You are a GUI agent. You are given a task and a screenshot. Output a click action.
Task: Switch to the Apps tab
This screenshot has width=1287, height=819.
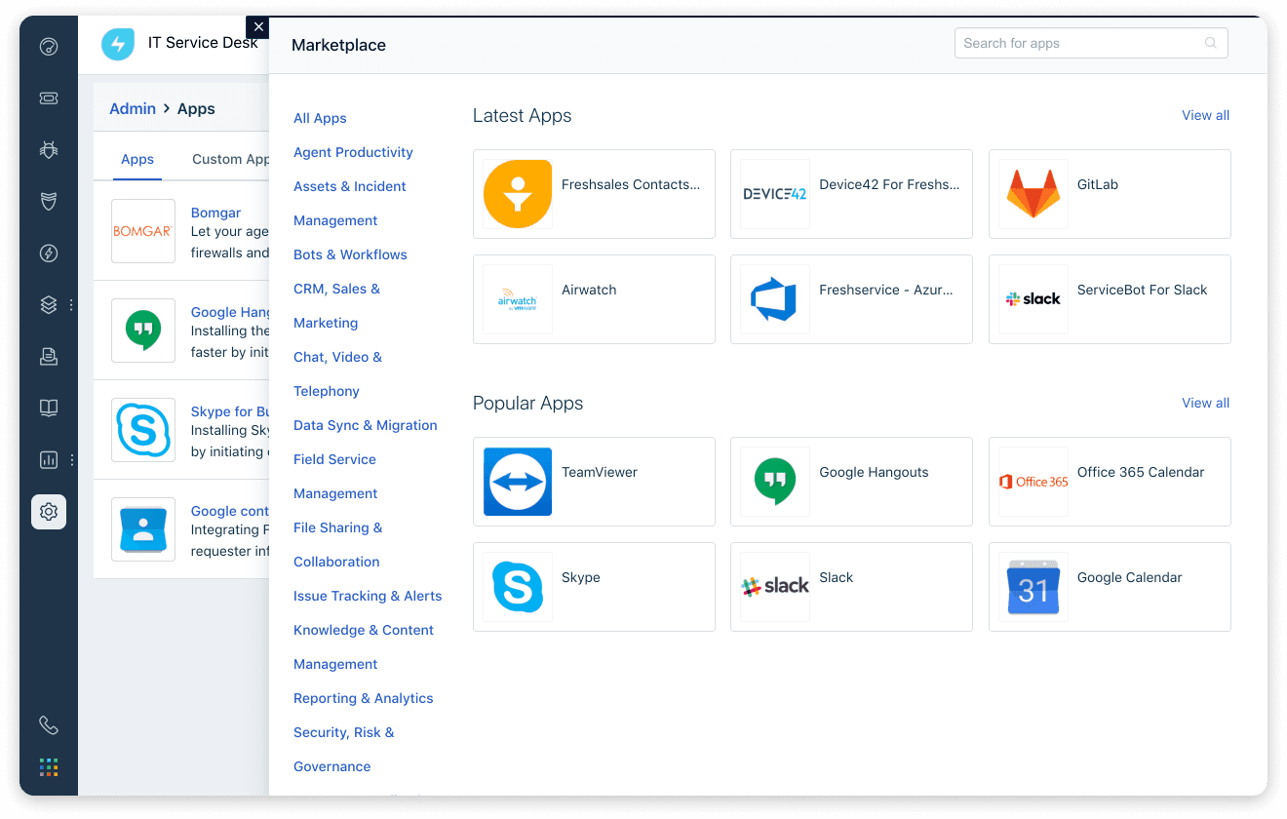pos(137,159)
